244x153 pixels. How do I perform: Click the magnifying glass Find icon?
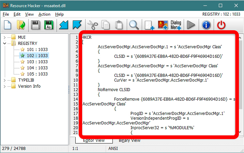pyautogui.click(x=134, y=25)
